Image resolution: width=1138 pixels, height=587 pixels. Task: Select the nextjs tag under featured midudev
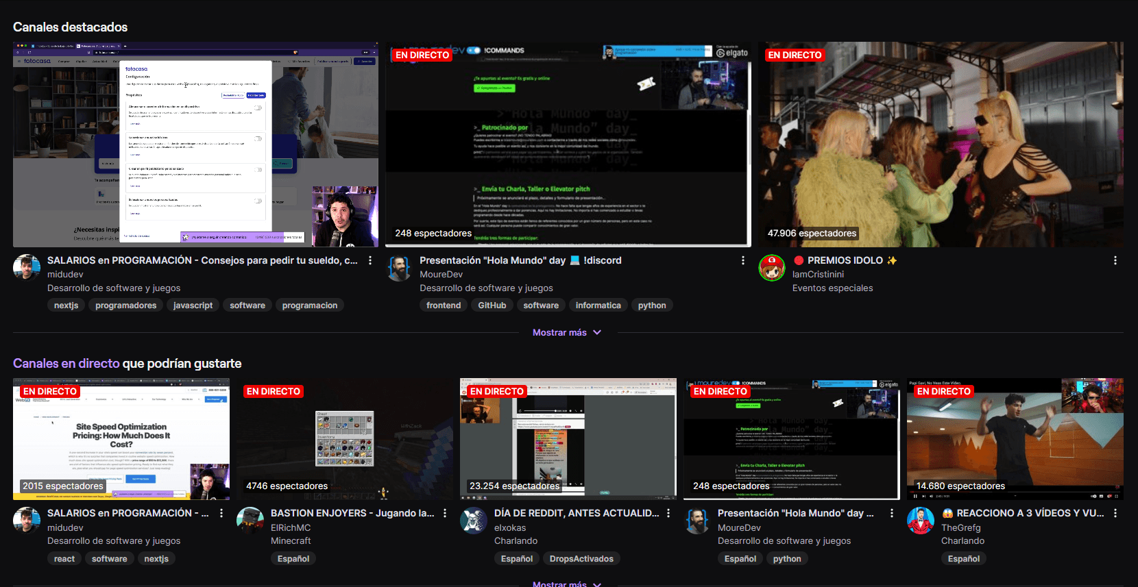tap(66, 305)
